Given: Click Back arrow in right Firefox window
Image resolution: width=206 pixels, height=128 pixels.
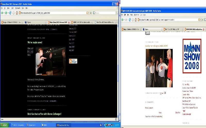Looking at the screenshot, I should (122, 20).
